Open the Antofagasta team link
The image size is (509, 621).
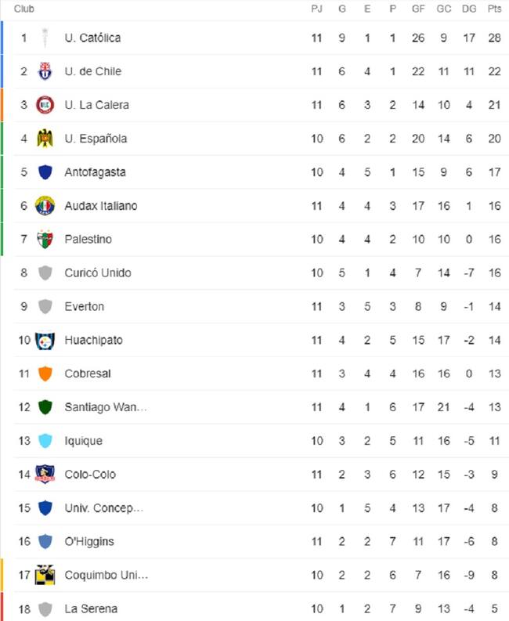click(95, 172)
